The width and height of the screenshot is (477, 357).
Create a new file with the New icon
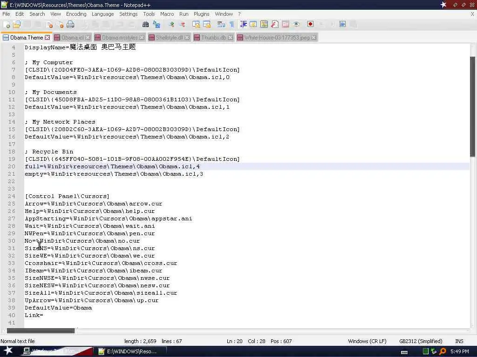point(7,25)
